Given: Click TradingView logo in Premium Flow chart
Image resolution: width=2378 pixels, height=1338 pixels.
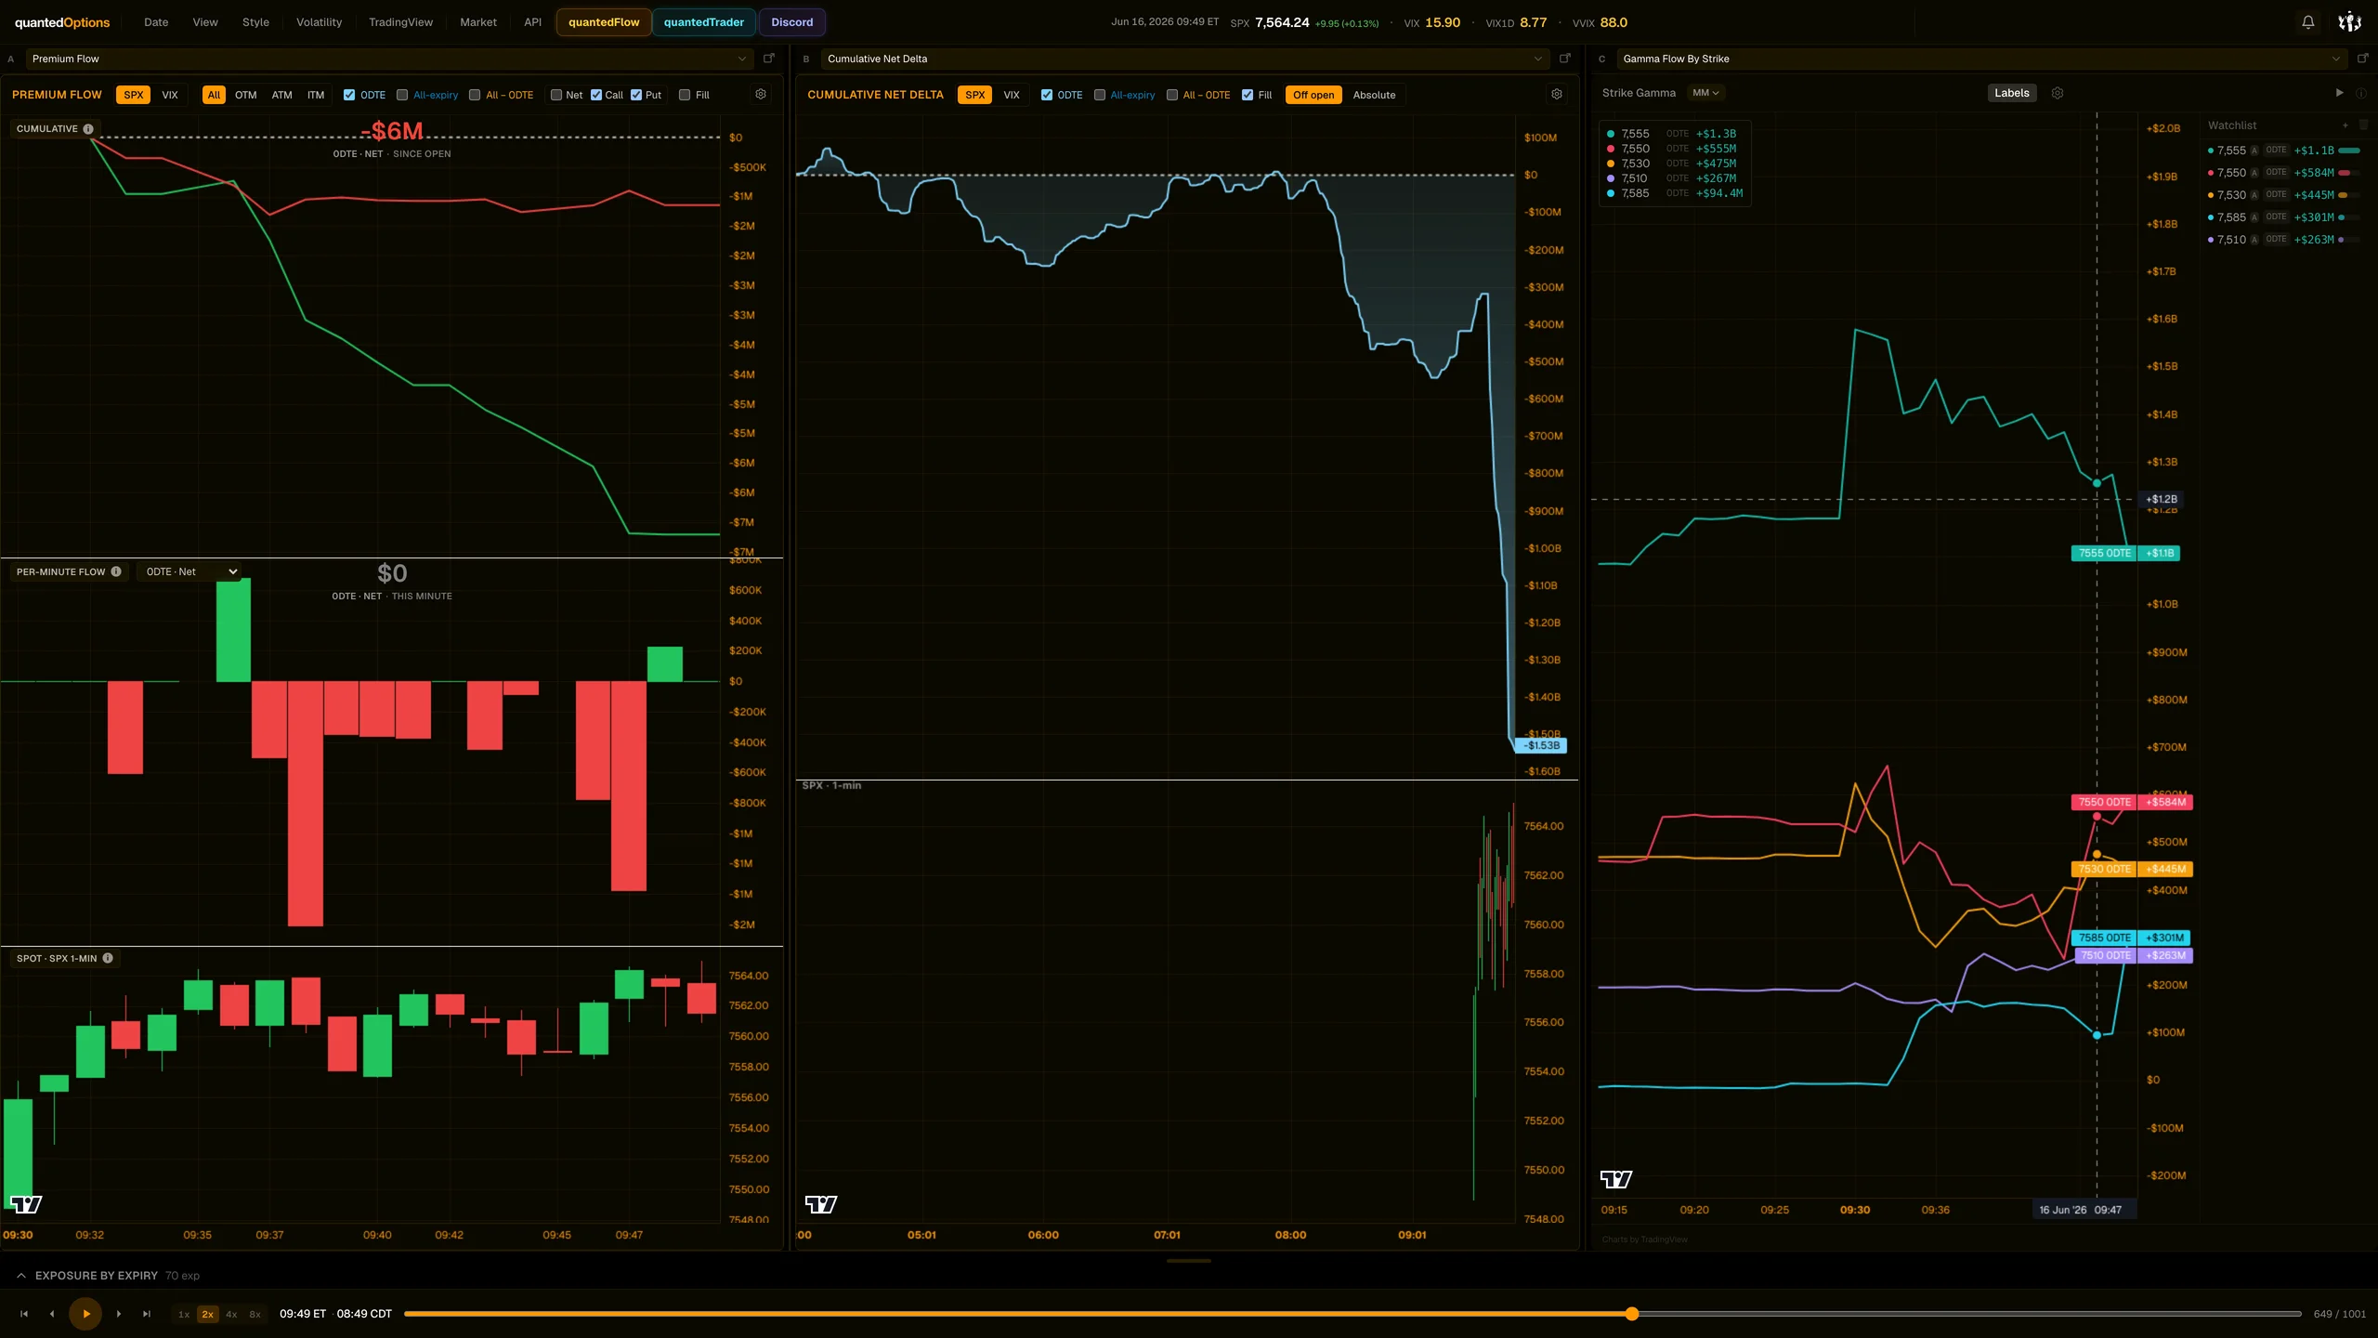Looking at the screenshot, I should click(x=26, y=1204).
